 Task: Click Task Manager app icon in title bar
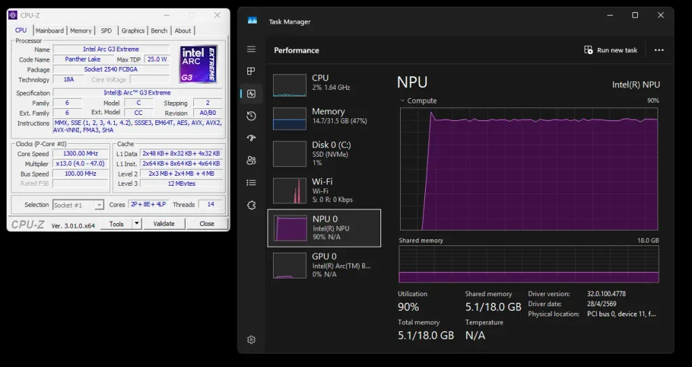(252, 20)
